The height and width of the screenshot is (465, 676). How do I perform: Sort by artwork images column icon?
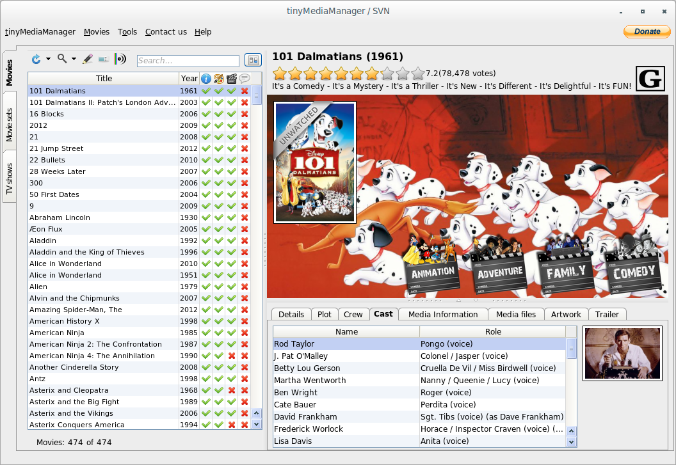click(x=218, y=79)
